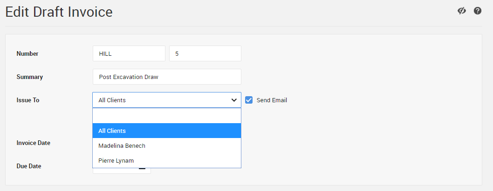Image resolution: width=493 pixels, height=191 pixels.
Task: Click the crossed-out eye visibility icon
Action: (462, 11)
